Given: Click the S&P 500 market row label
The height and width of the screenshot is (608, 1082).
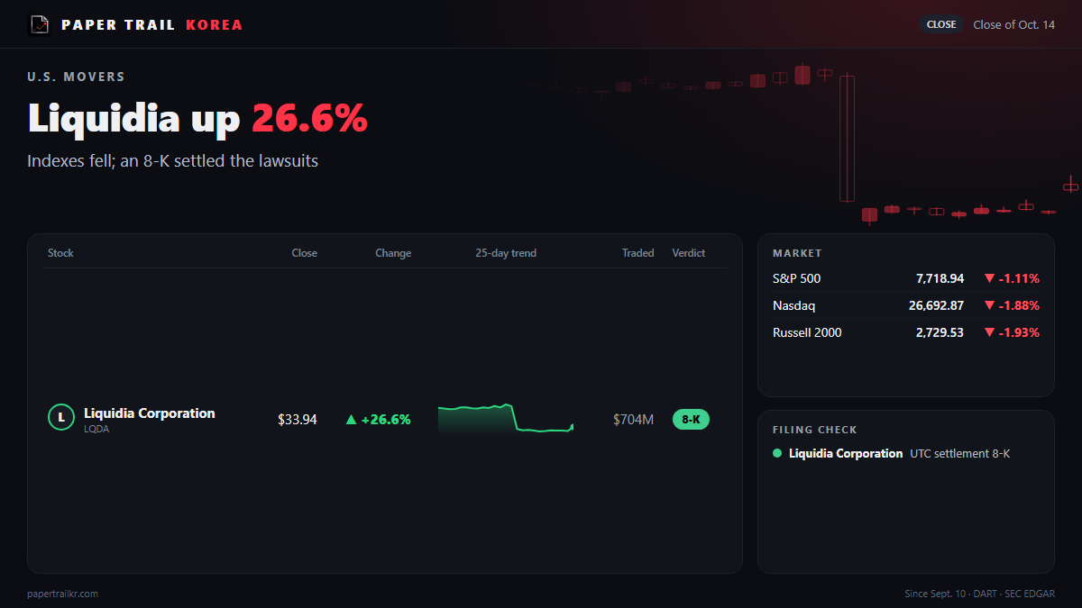Looking at the screenshot, I should (797, 279).
